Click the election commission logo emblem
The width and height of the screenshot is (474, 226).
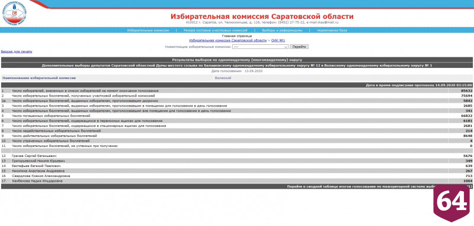14,12
